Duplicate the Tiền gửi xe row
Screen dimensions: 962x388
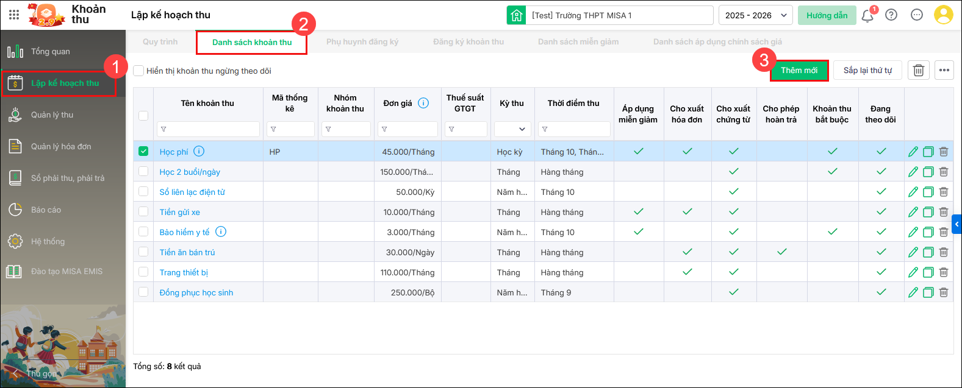(928, 212)
